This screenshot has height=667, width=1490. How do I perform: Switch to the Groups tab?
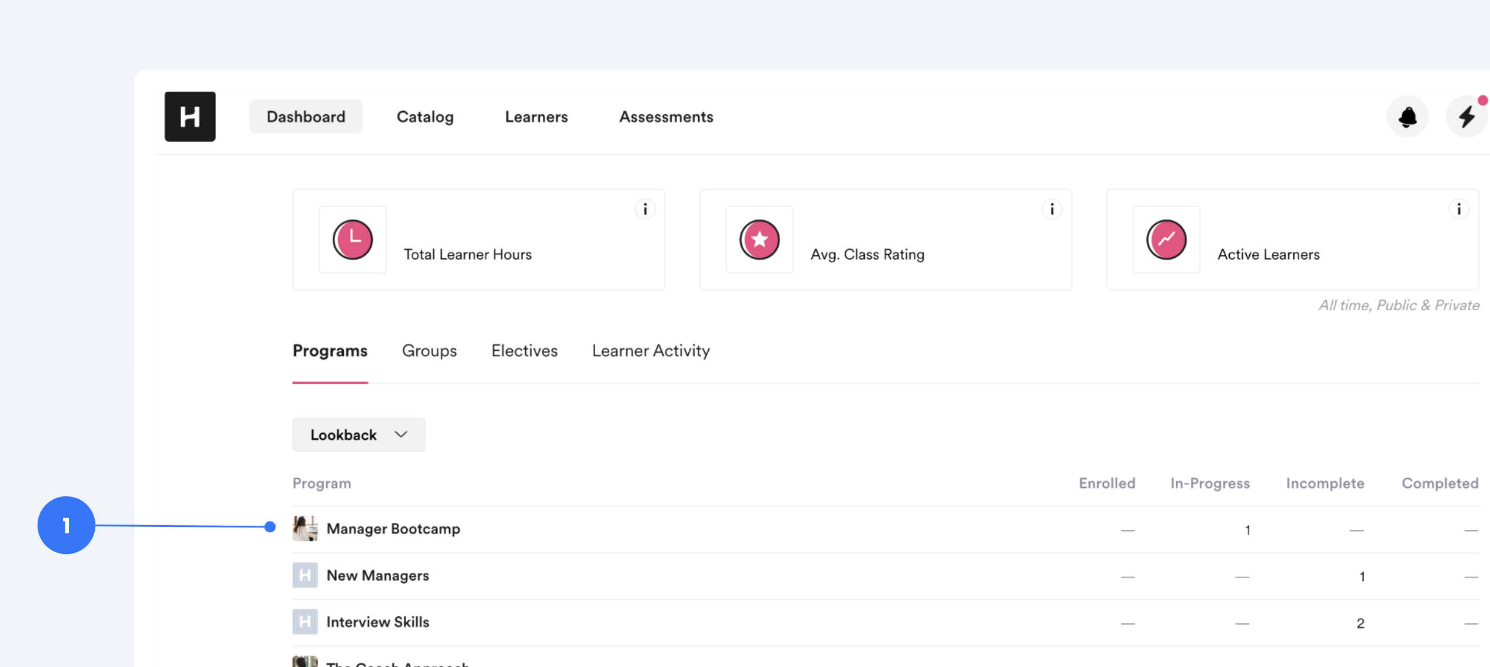429,351
